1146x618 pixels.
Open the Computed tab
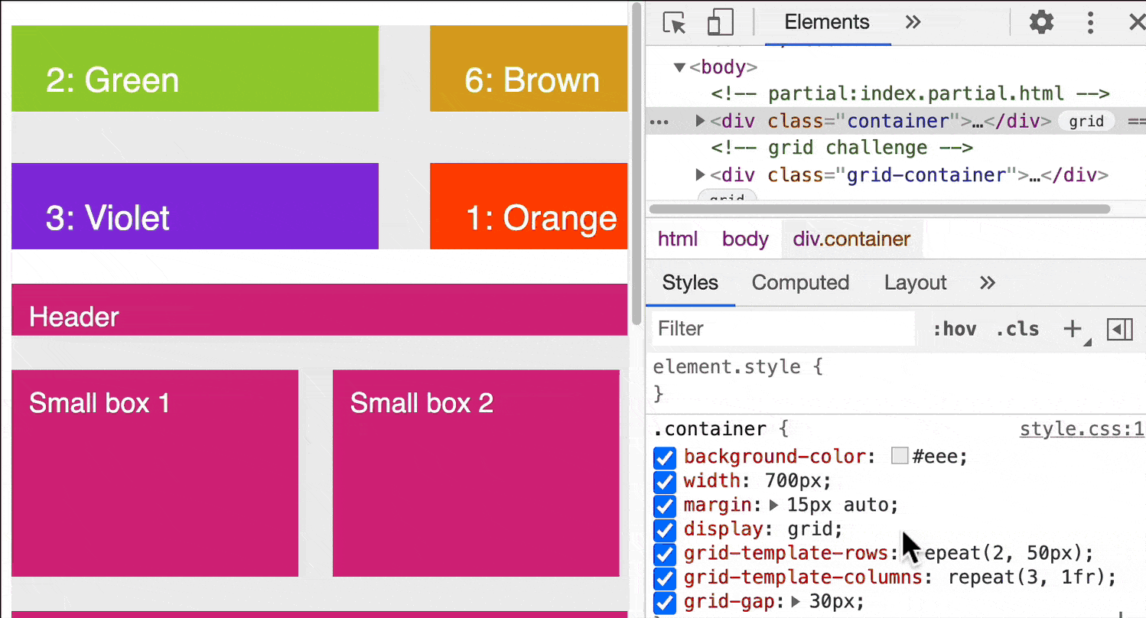click(800, 283)
